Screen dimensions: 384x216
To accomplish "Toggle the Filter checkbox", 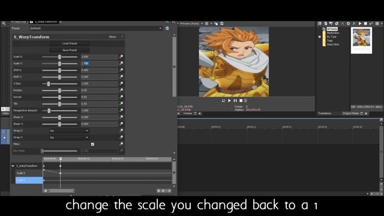I will [x=92, y=144].
